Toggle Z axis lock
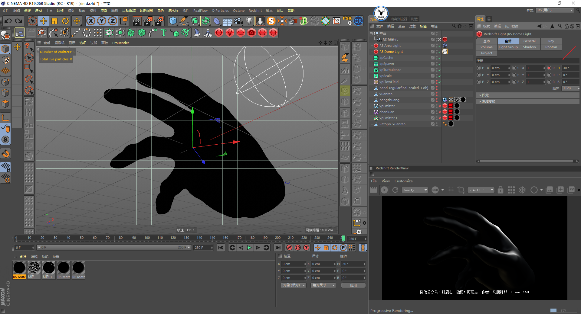Viewport: 581px width, 314px height. 113,21
